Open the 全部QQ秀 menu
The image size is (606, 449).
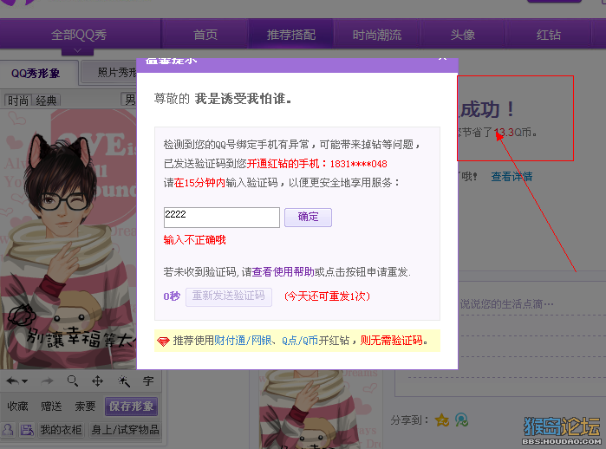[79, 35]
